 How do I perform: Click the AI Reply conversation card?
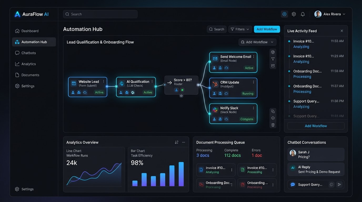coord(316,169)
